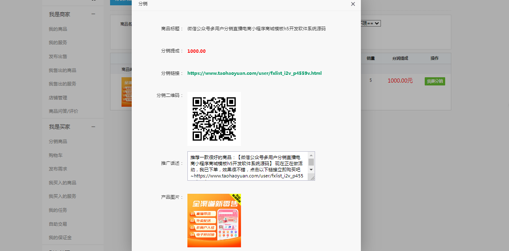Click the 销量 column header

[371, 58]
